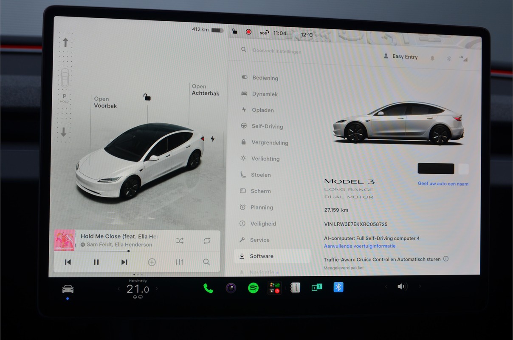Viewport: 513px width, 340px height.
Task: Open the Easy Entry profile menu
Action: pos(400,57)
